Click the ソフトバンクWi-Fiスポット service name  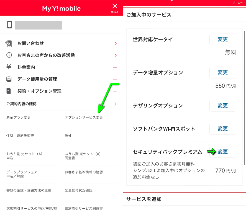click(164, 129)
